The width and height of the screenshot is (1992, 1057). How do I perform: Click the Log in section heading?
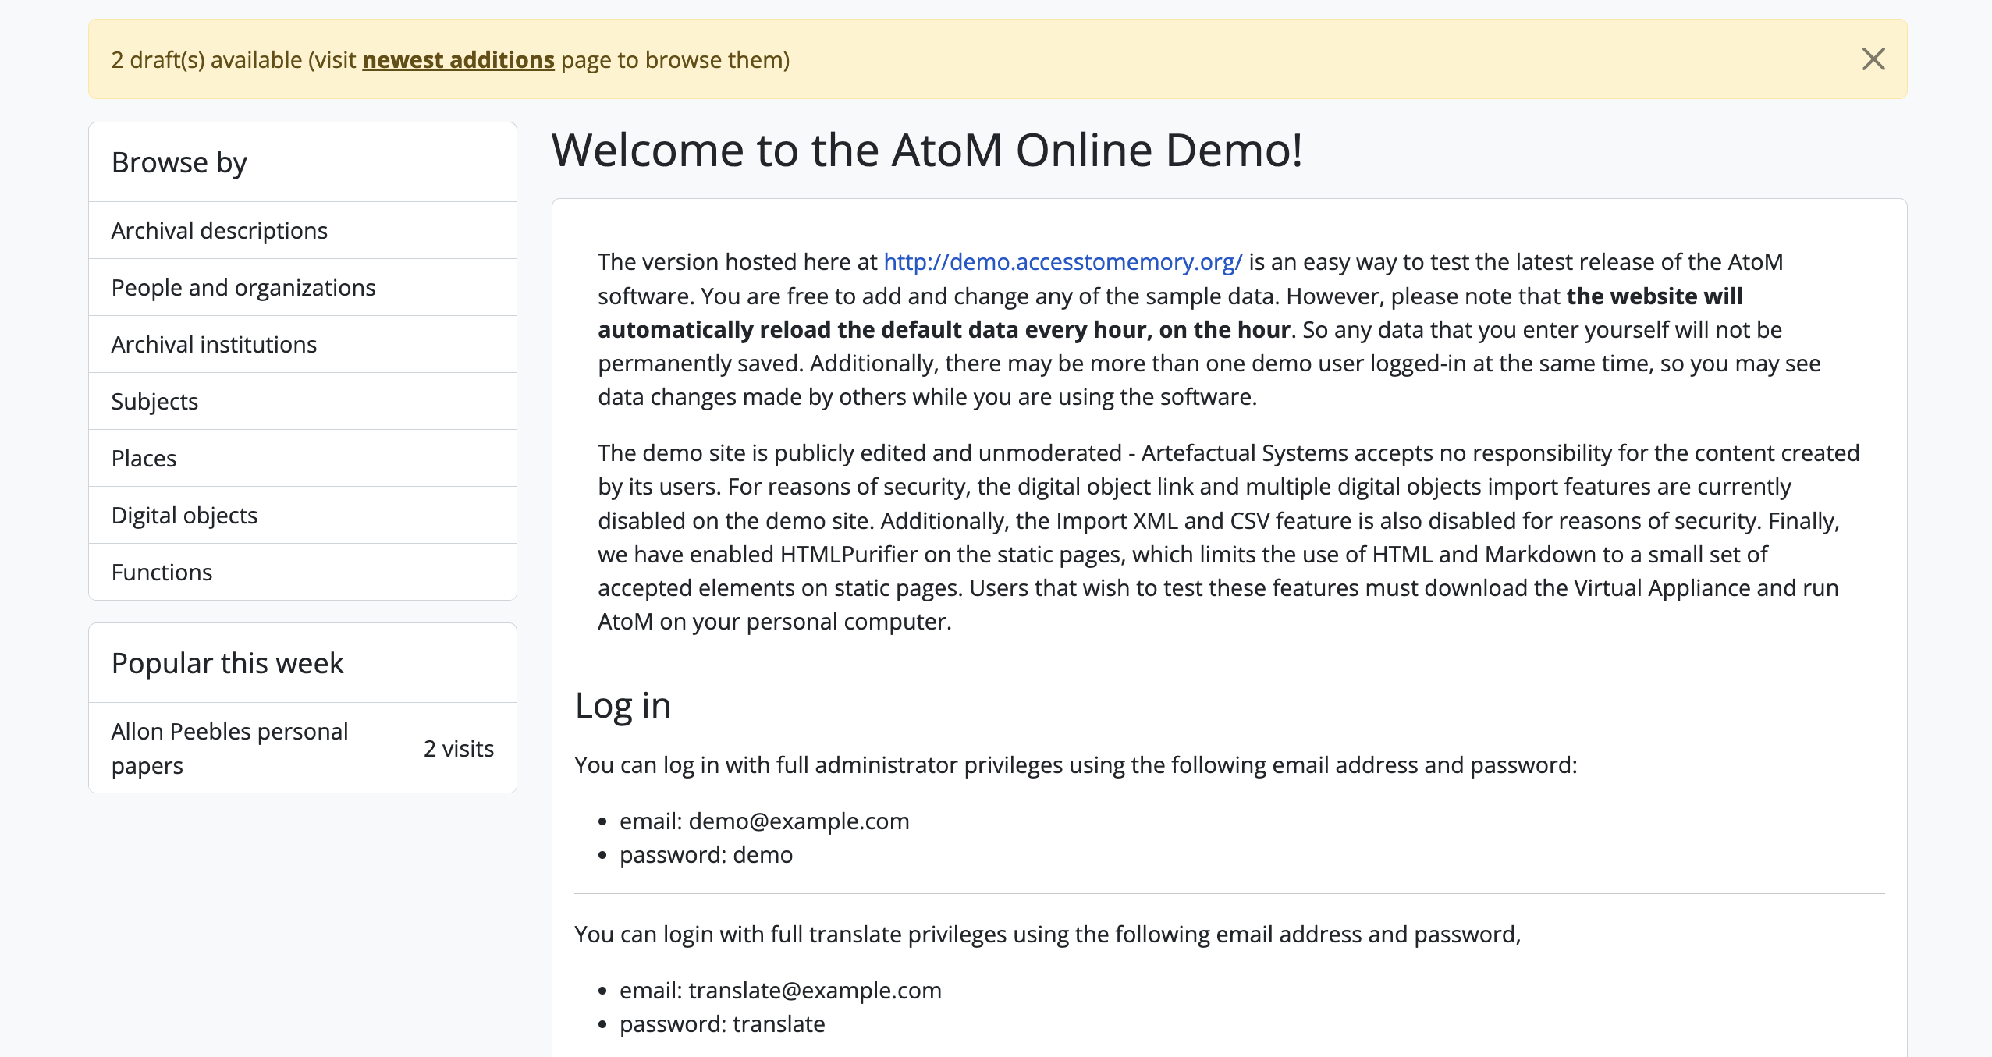[x=623, y=706]
